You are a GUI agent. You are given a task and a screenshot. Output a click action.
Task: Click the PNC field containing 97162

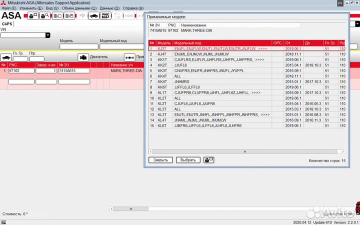[20, 71]
